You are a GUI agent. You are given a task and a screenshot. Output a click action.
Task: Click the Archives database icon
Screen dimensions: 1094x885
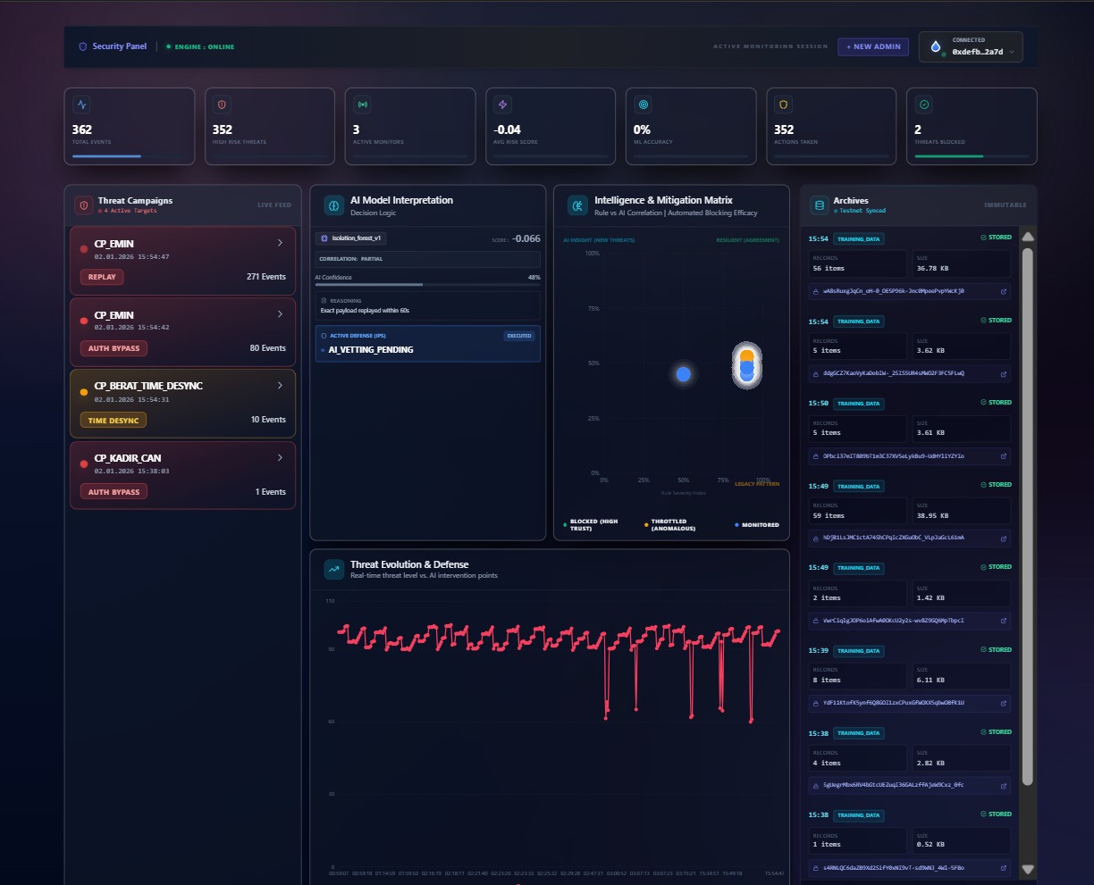[x=818, y=205]
